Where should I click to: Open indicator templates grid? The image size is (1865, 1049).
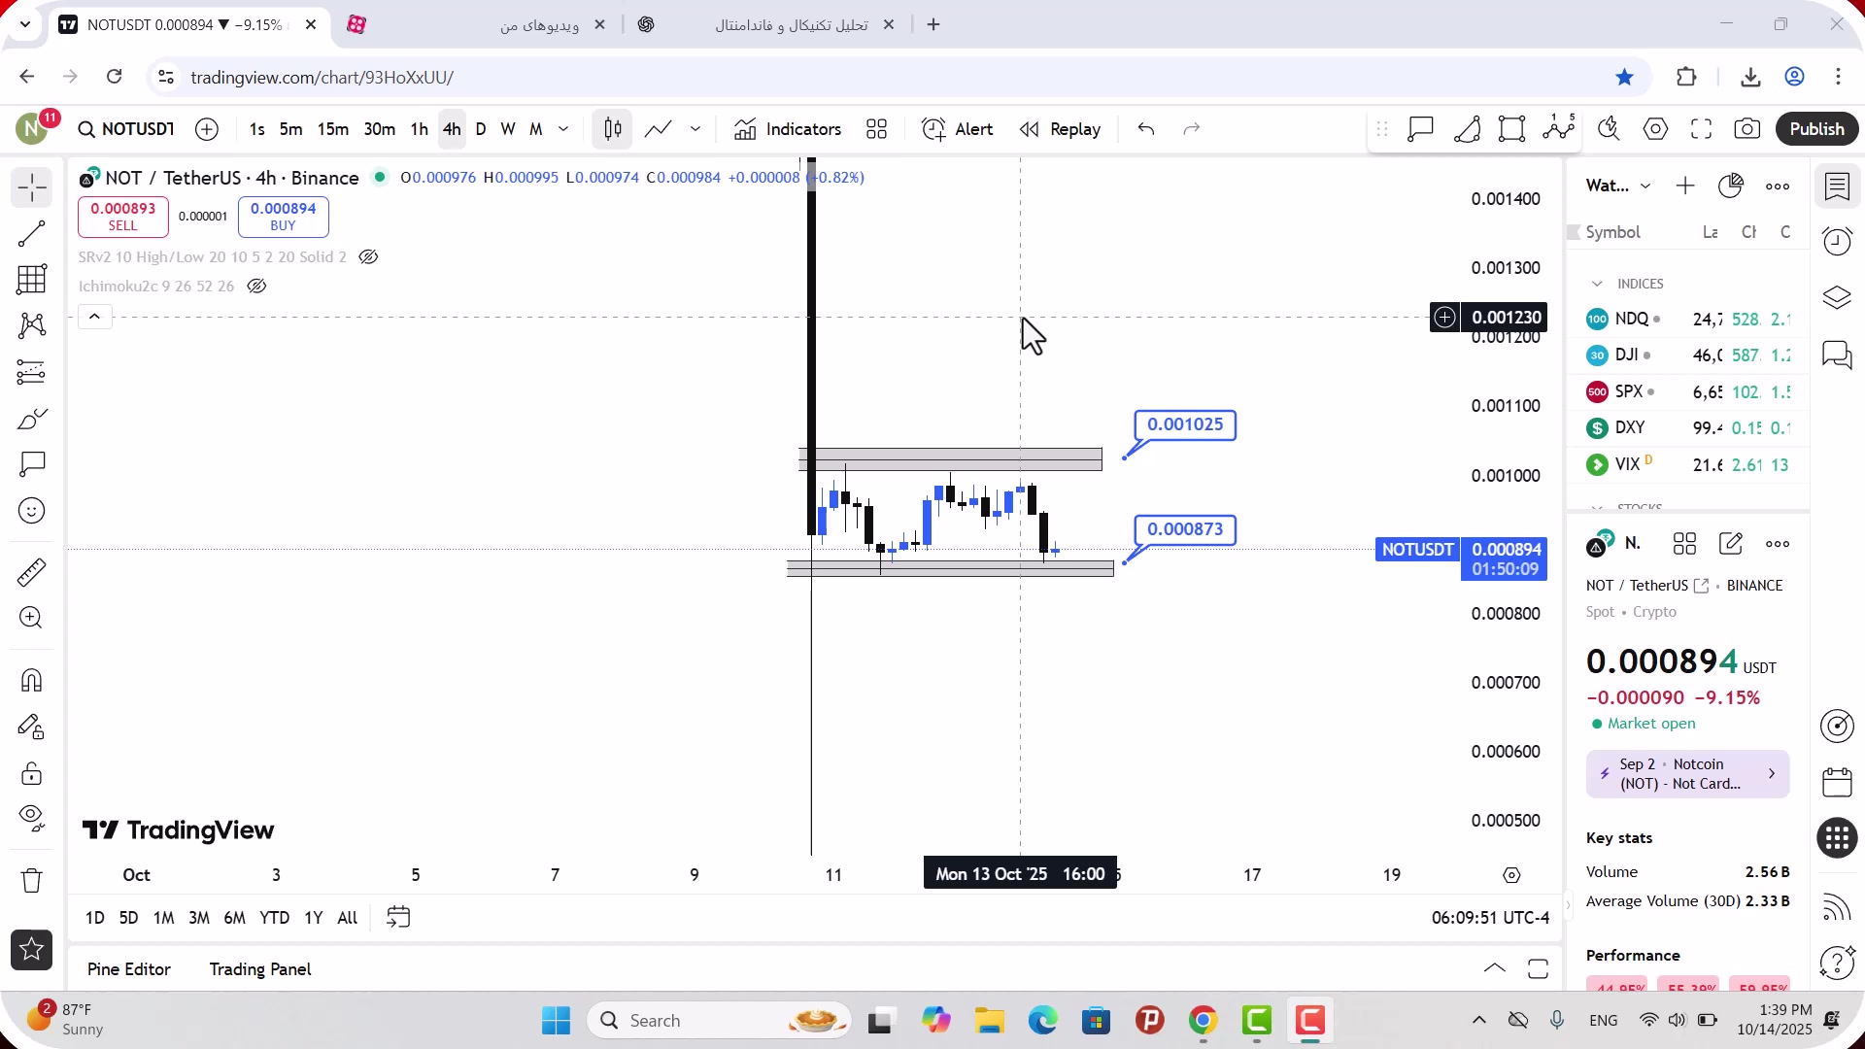877,129
